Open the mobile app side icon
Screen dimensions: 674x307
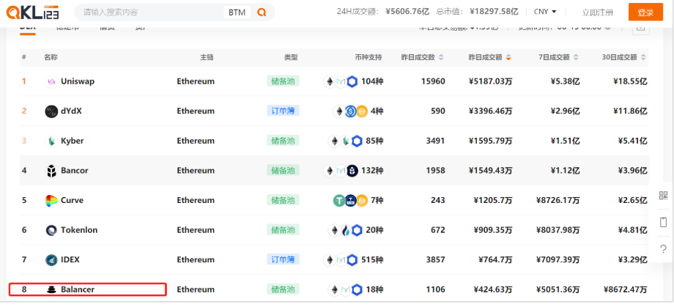663,222
